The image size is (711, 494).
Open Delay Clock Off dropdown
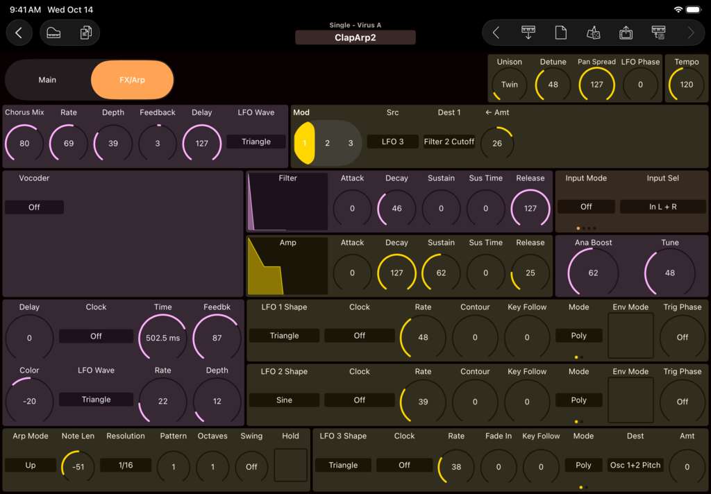pyautogui.click(x=96, y=337)
